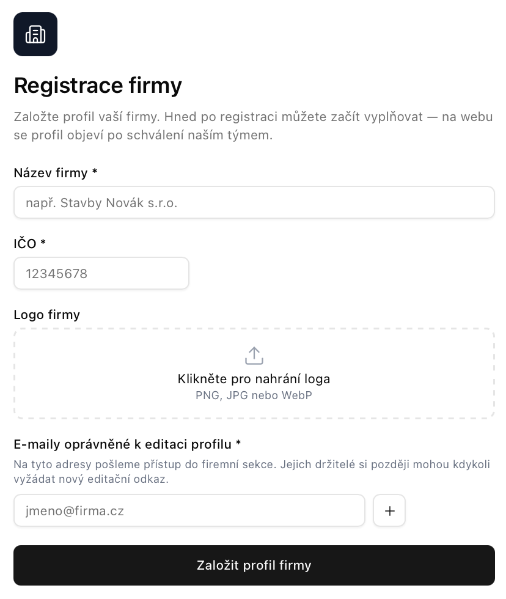Click the 'Registrace firmy' heading

[x=98, y=85]
